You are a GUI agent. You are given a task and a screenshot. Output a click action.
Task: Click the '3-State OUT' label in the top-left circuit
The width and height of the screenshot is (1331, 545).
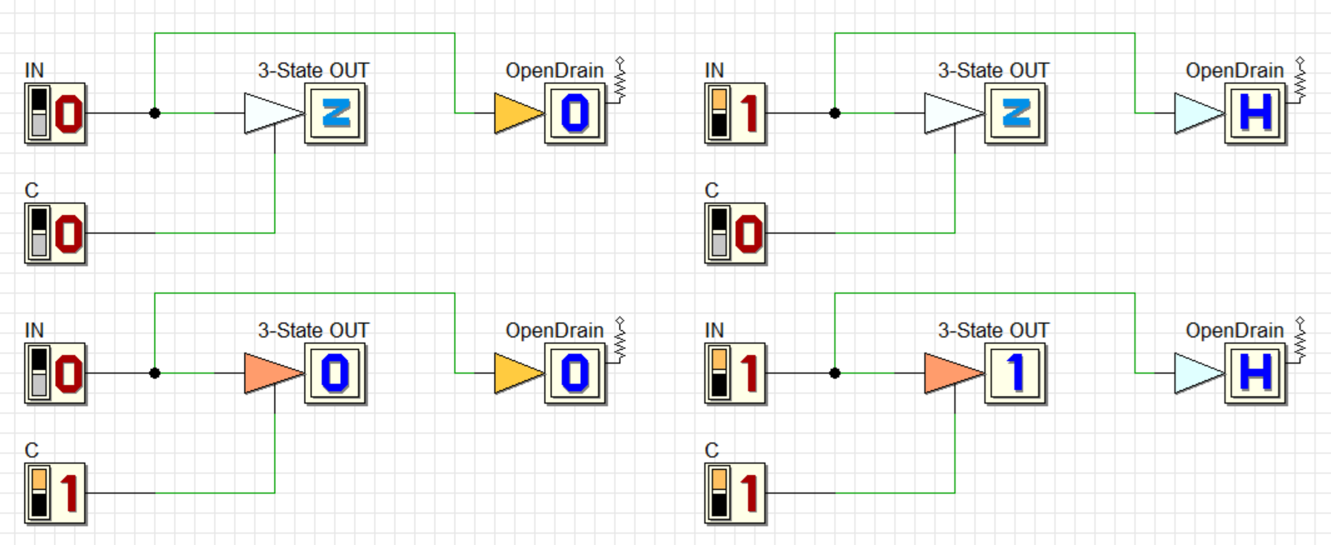pyautogui.click(x=313, y=71)
